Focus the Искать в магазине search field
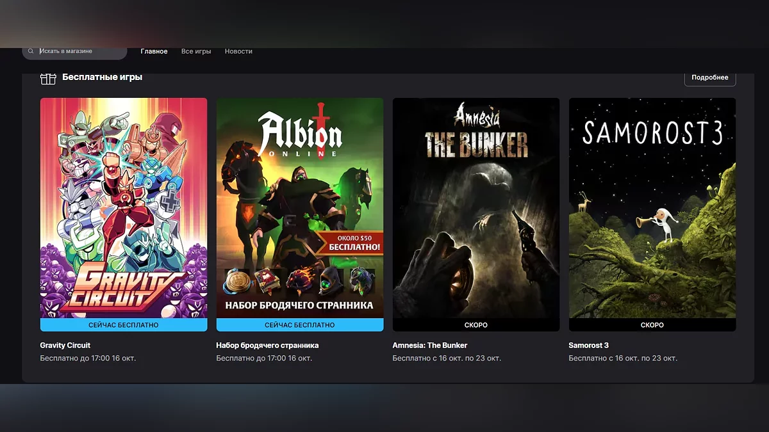 coord(75,51)
